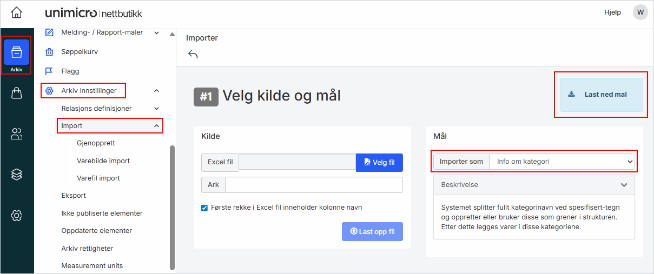Viewport: 654px width, 274px height.
Task: Open the customers people icon in sidebar
Action: 16,134
